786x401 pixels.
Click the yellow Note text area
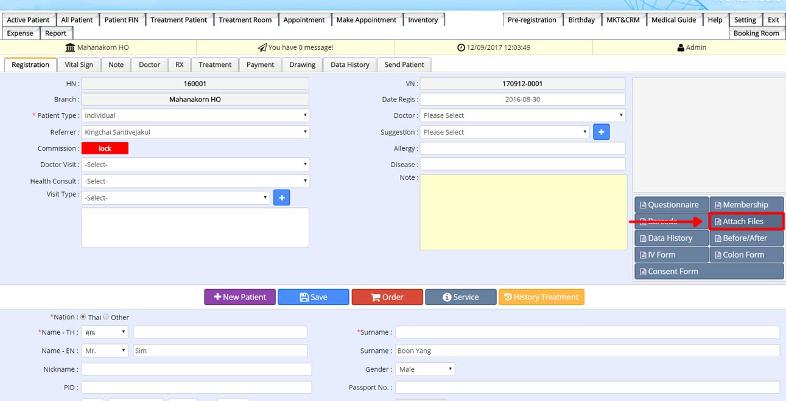[523, 212]
